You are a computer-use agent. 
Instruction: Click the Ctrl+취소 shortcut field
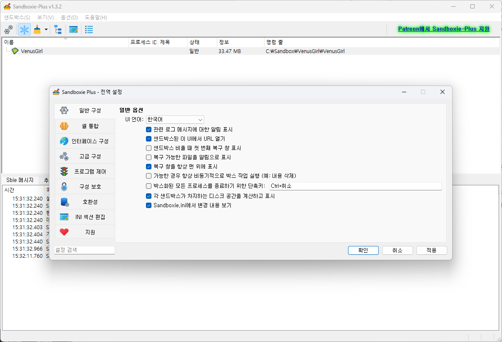tap(355, 186)
